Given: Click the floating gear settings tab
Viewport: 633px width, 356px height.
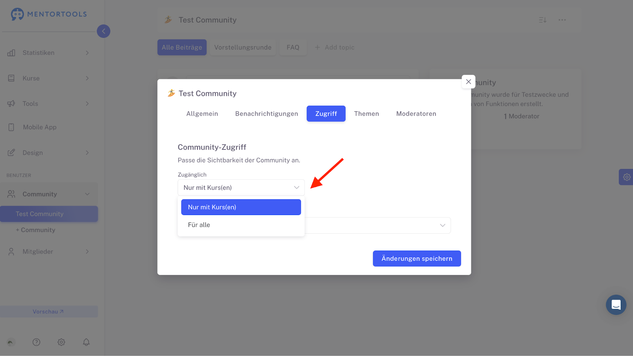Looking at the screenshot, I should [626, 177].
